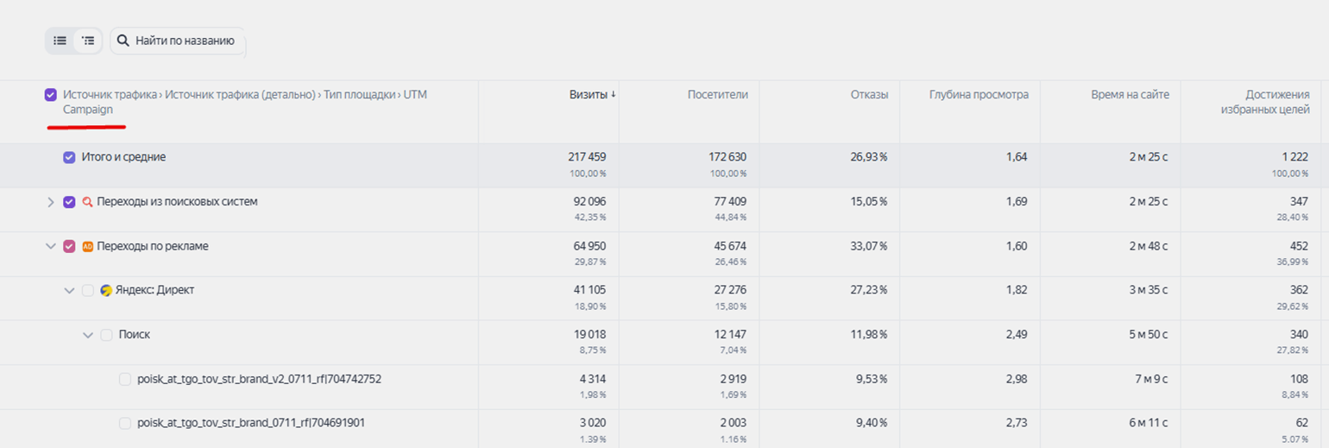Collapse the Поиск subgroup

point(87,335)
